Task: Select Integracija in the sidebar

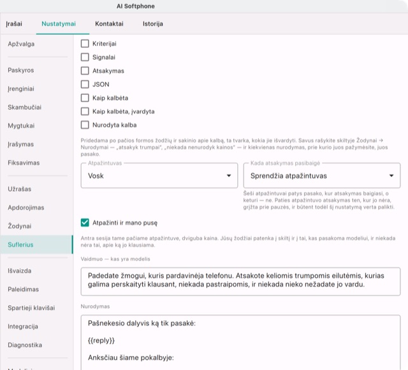Action: (36, 326)
